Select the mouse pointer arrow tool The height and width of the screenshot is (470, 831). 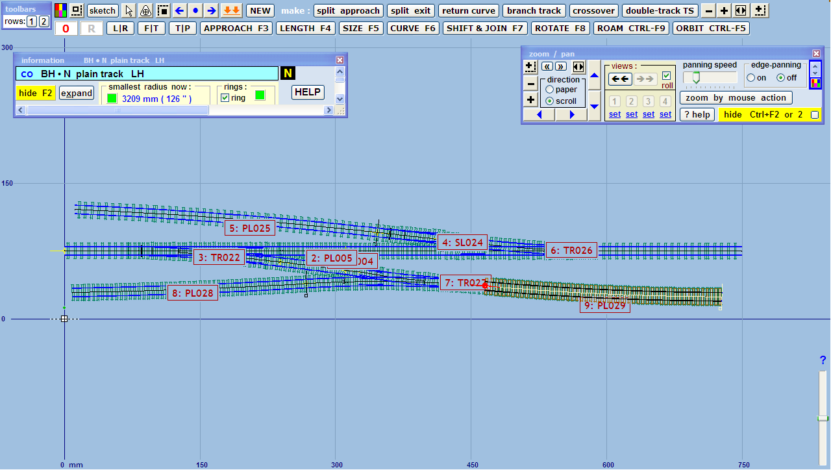(x=129, y=11)
